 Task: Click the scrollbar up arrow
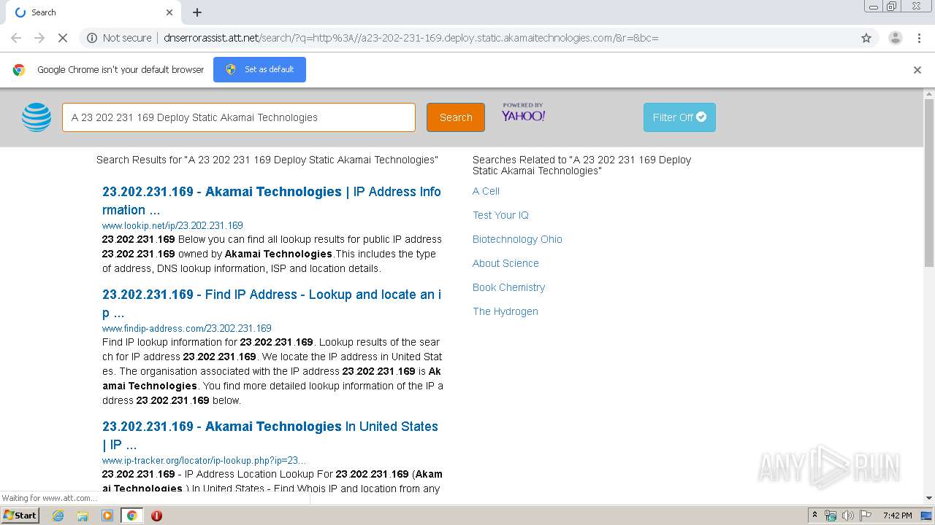929,93
